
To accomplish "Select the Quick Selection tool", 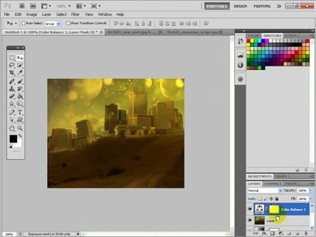I will pyautogui.click(x=20, y=65).
